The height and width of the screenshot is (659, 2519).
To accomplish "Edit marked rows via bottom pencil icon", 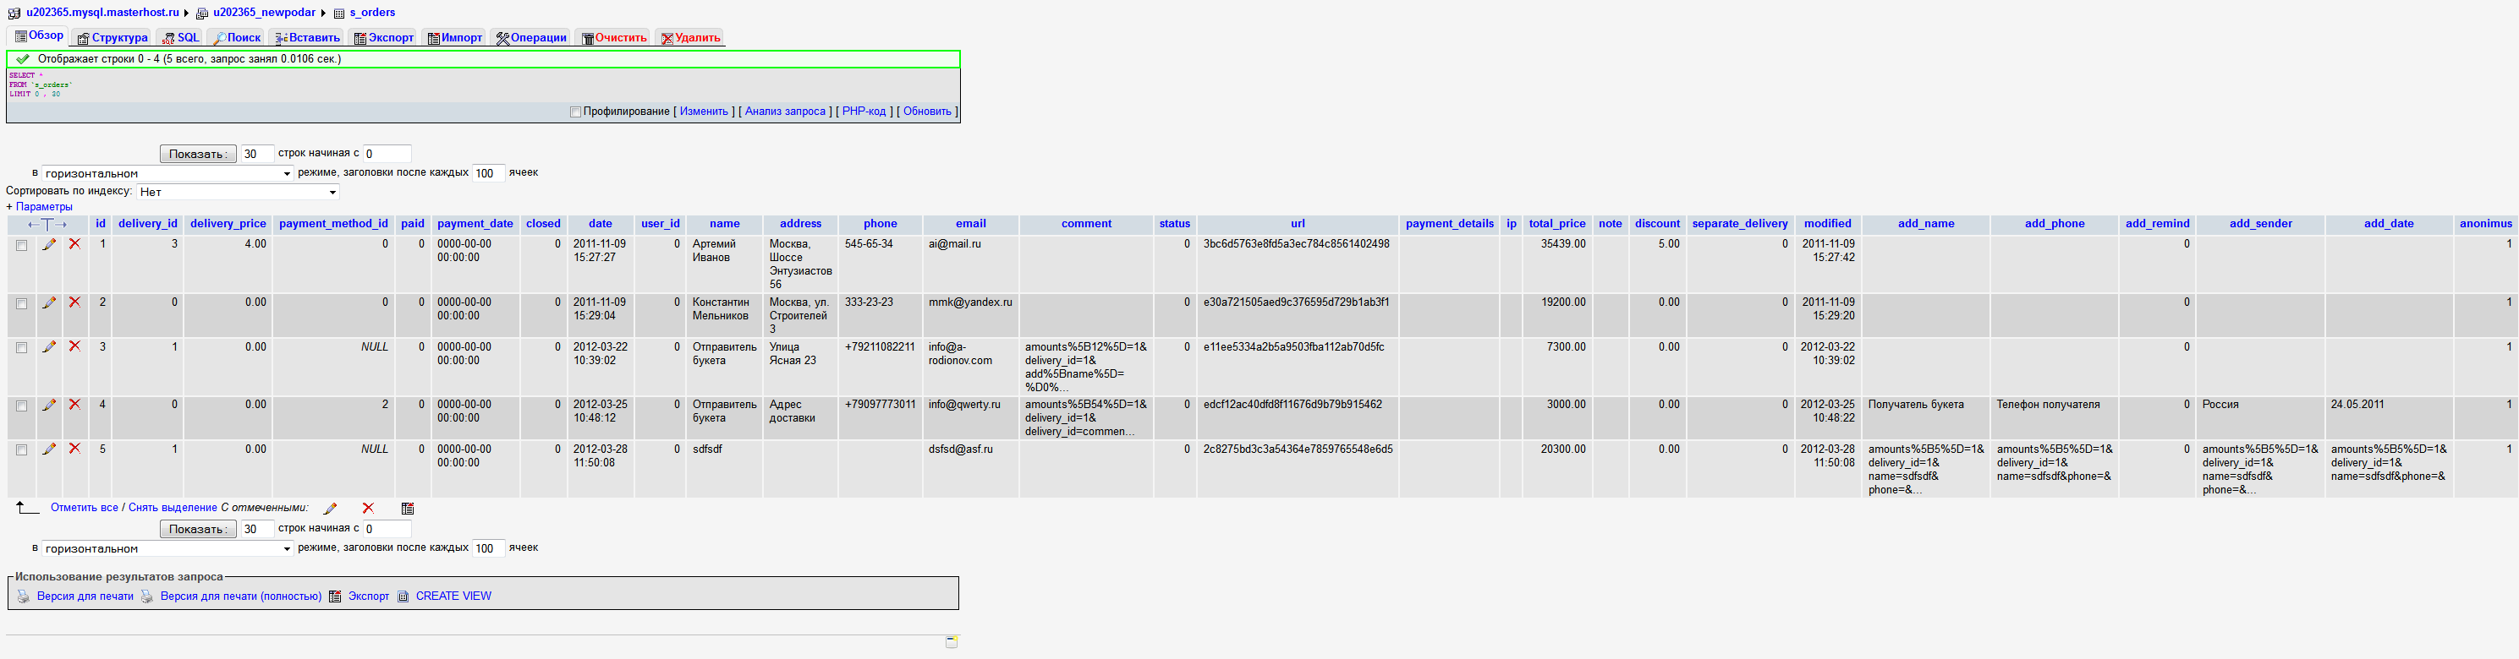I will tap(331, 508).
